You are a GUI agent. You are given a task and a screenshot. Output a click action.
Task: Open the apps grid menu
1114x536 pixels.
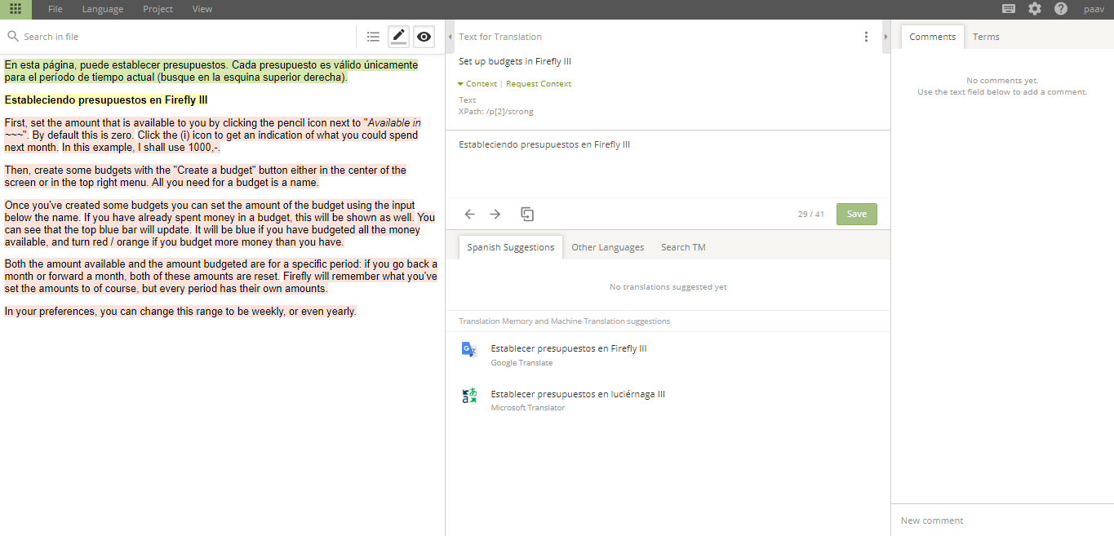16,9
